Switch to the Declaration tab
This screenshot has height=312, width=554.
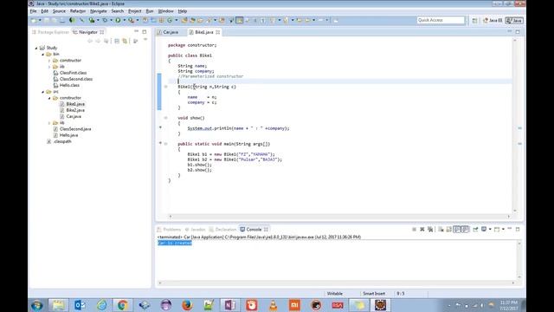coord(222,230)
